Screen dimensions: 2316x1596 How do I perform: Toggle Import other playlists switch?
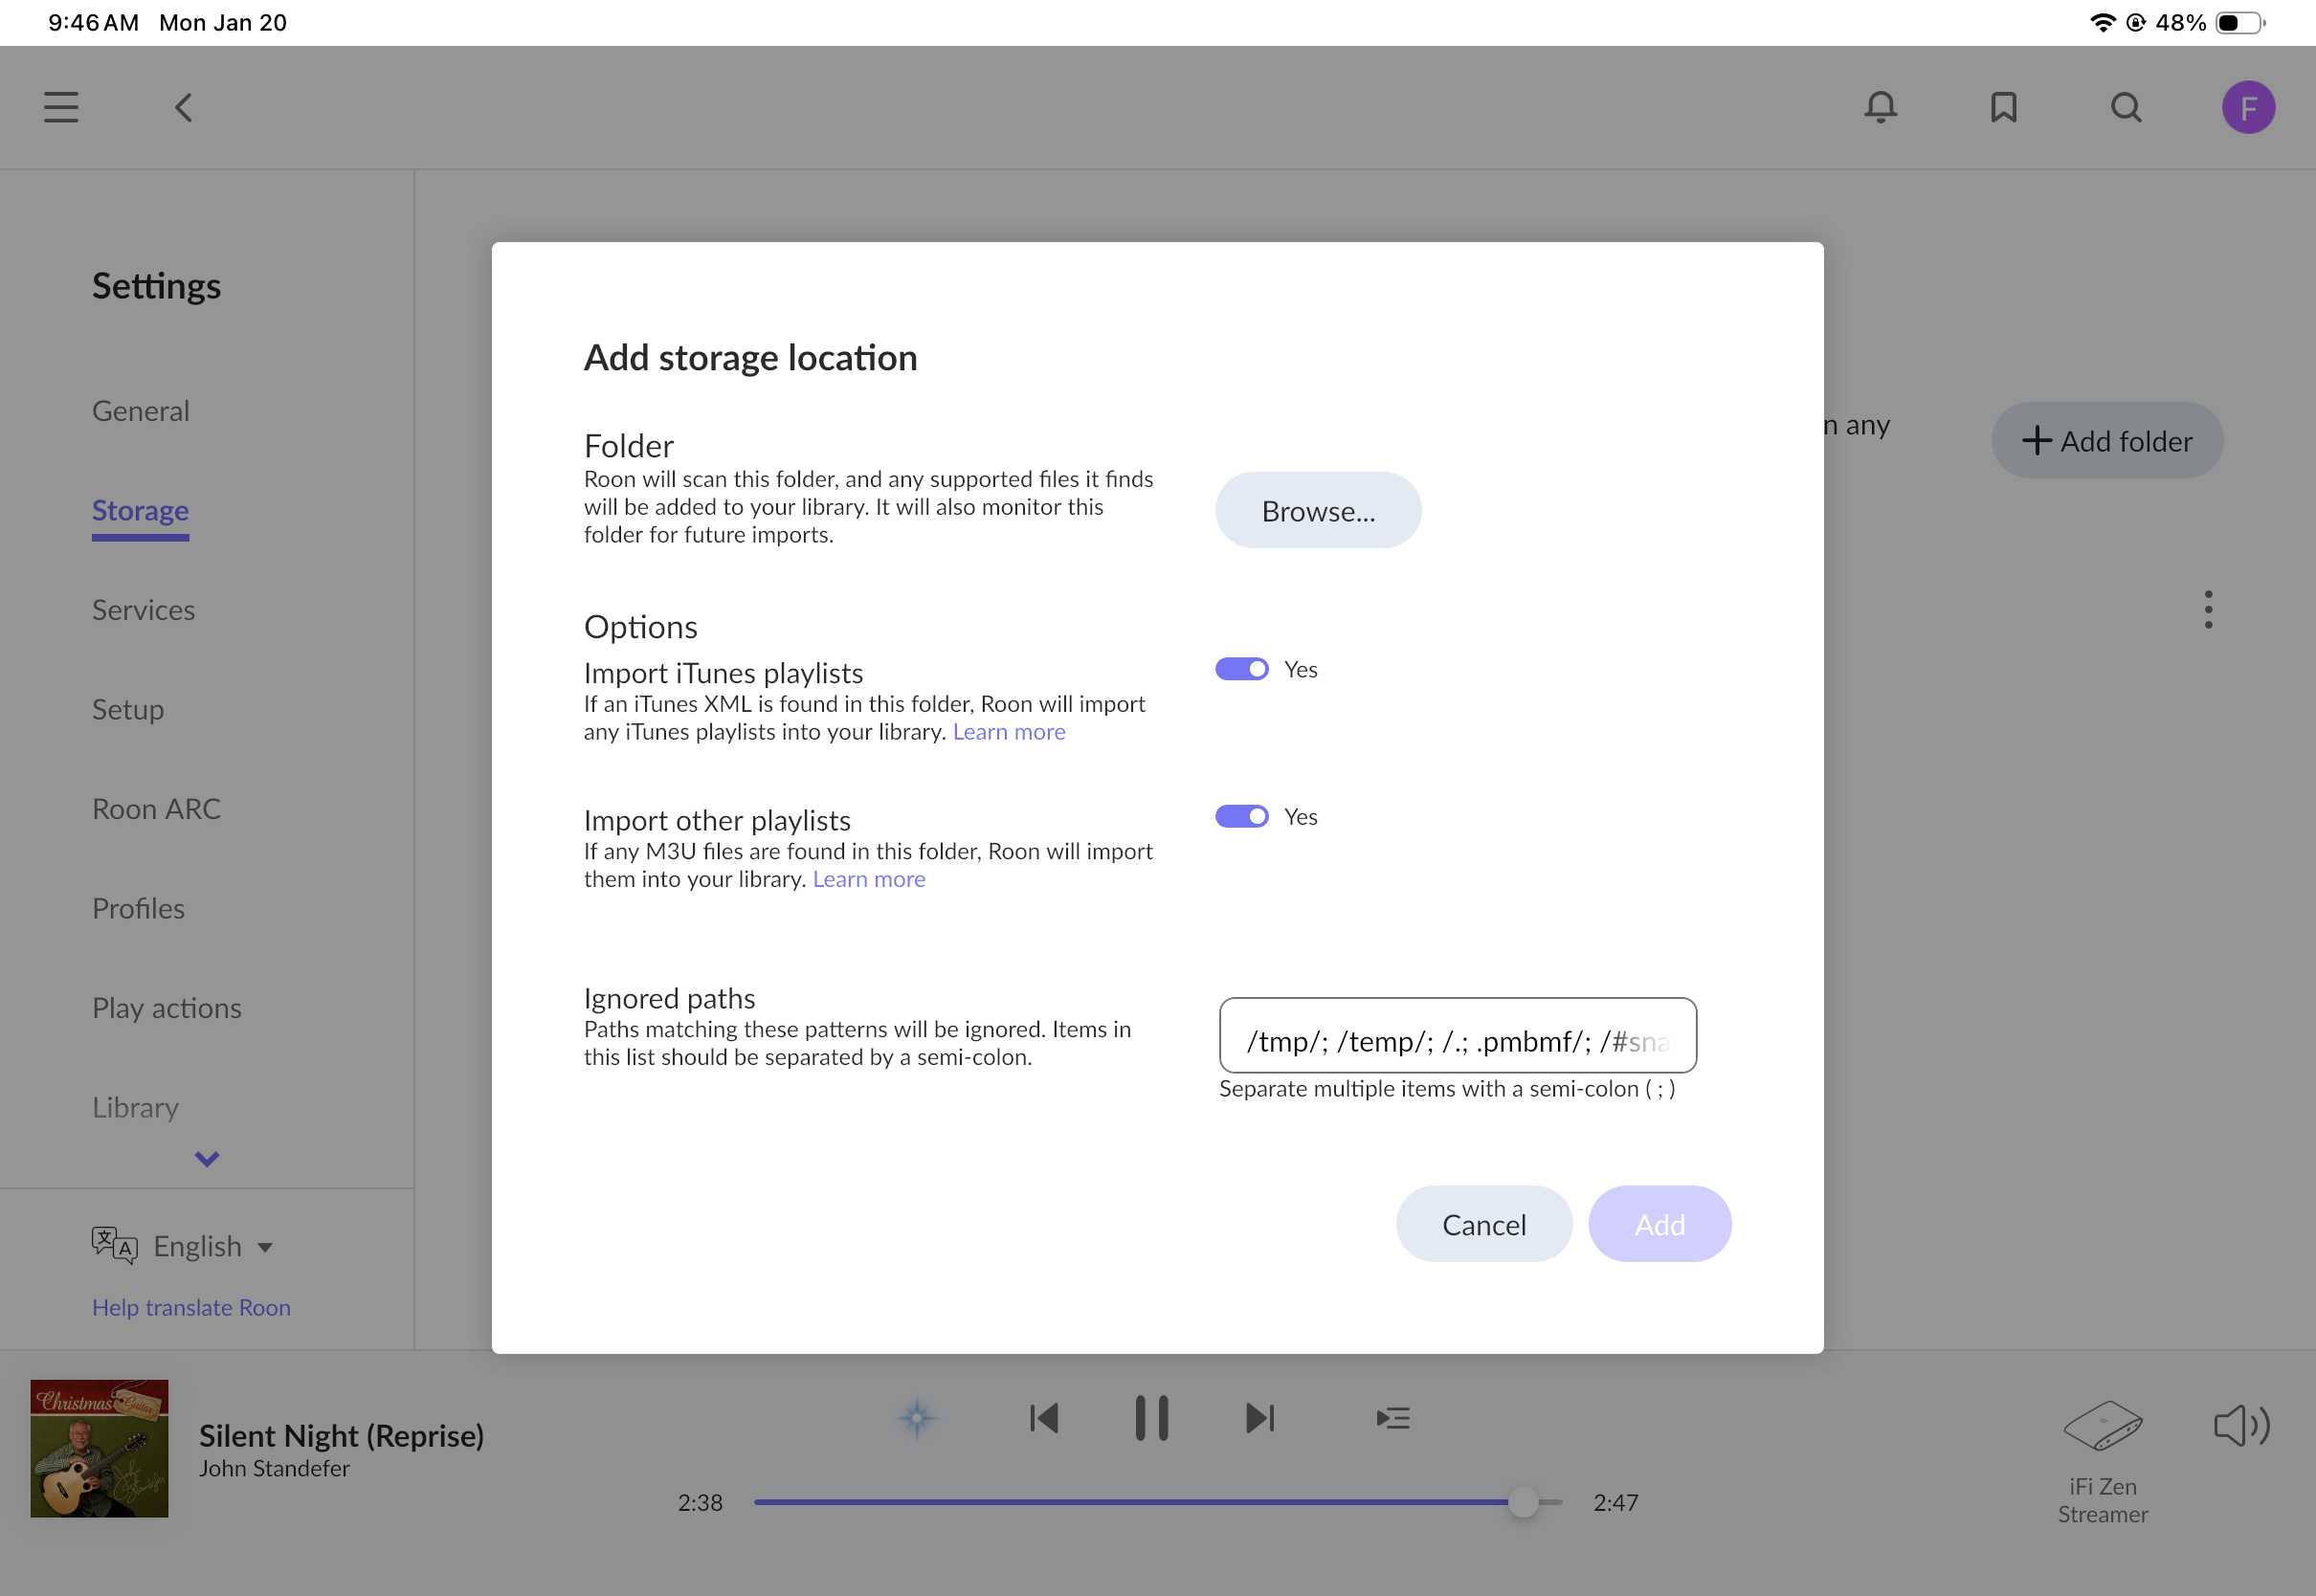point(1241,816)
